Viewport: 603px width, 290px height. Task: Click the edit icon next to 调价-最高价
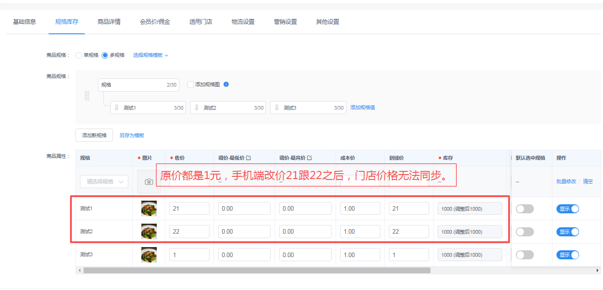309,158
